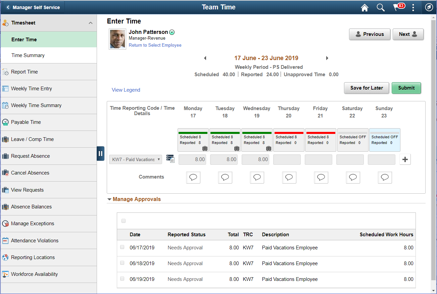
Task: Open the View Legend link
Action: click(126, 90)
